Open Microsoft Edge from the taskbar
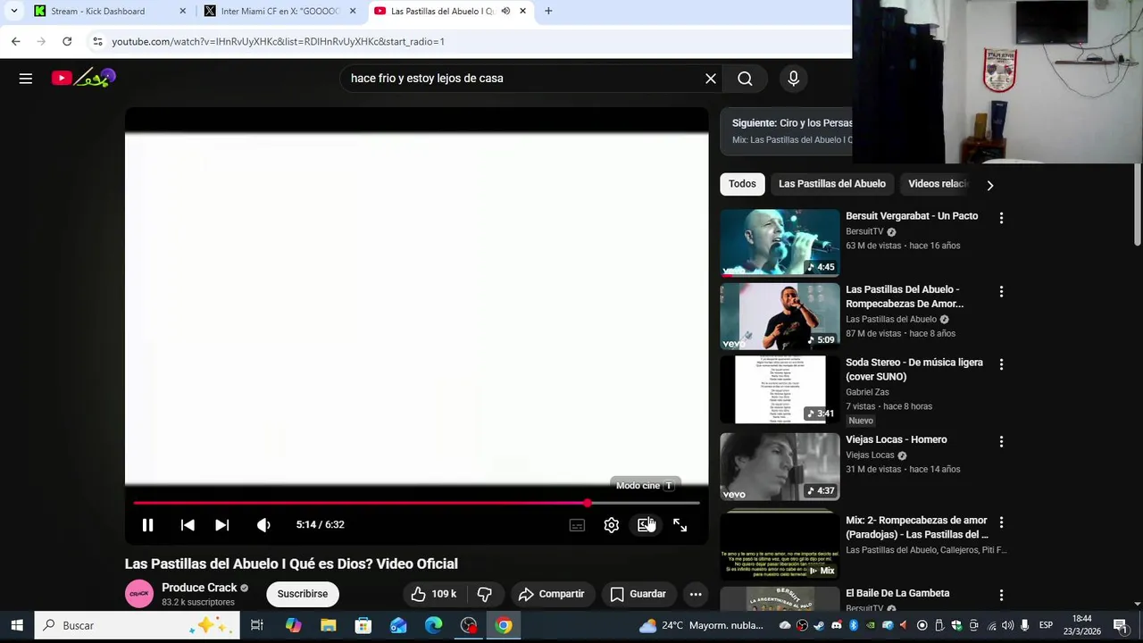 (433, 625)
